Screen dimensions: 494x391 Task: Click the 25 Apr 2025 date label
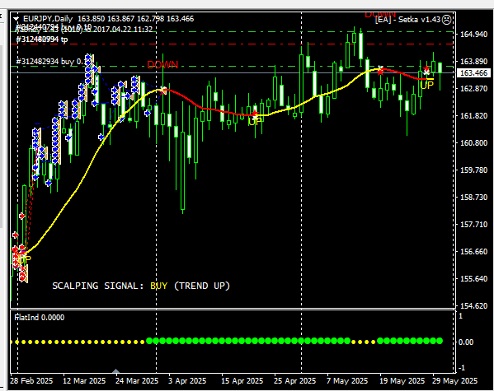[x=294, y=381]
